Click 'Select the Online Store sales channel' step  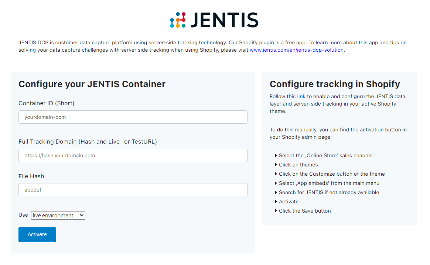[x=325, y=155]
